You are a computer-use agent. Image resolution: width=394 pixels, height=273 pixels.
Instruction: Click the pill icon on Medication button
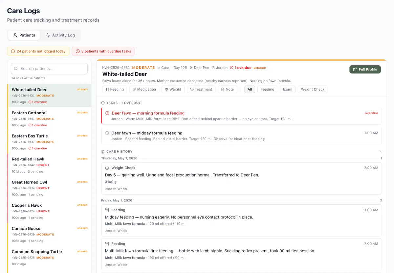click(x=134, y=89)
